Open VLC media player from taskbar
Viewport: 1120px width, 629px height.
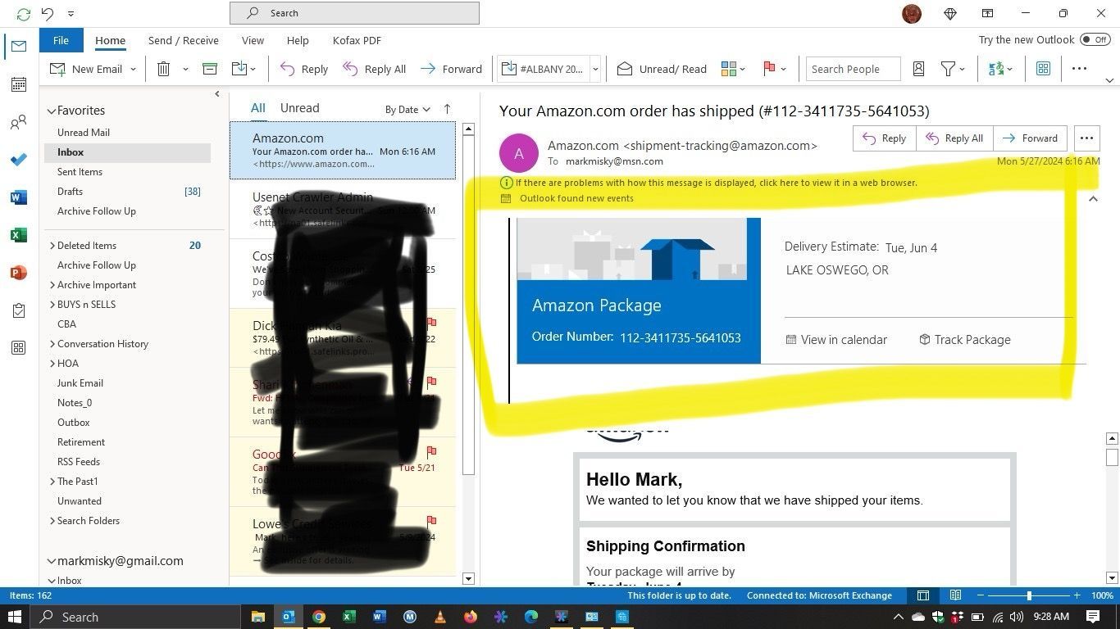coord(440,617)
